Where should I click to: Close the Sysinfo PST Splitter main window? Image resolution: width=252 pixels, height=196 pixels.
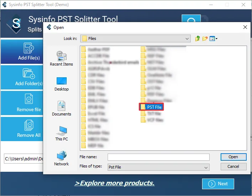tap(243, 5)
